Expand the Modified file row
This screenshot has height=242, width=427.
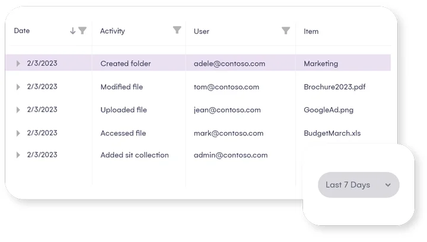click(18, 87)
